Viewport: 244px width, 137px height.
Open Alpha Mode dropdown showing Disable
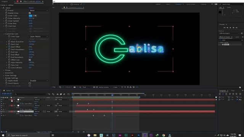(39, 81)
